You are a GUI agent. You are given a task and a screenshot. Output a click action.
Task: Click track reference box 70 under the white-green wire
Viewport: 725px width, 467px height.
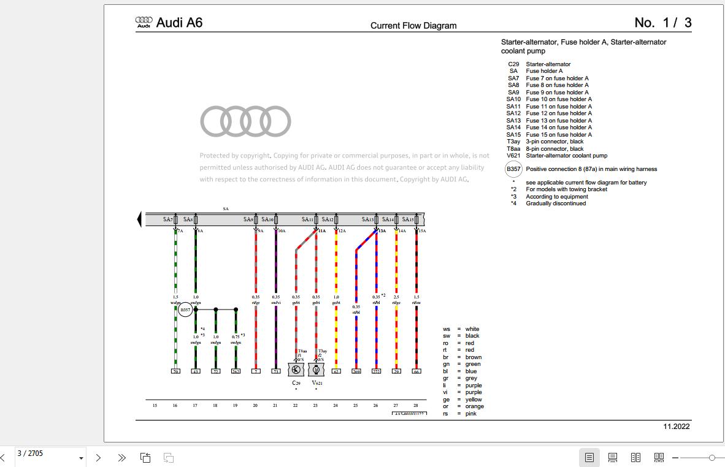(x=175, y=371)
